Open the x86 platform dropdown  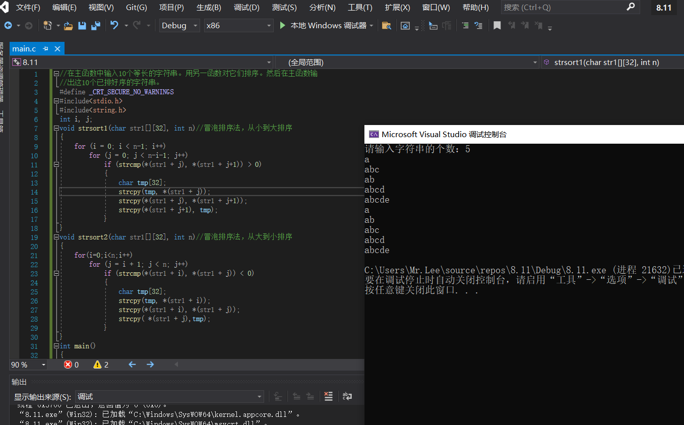(239, 25)
